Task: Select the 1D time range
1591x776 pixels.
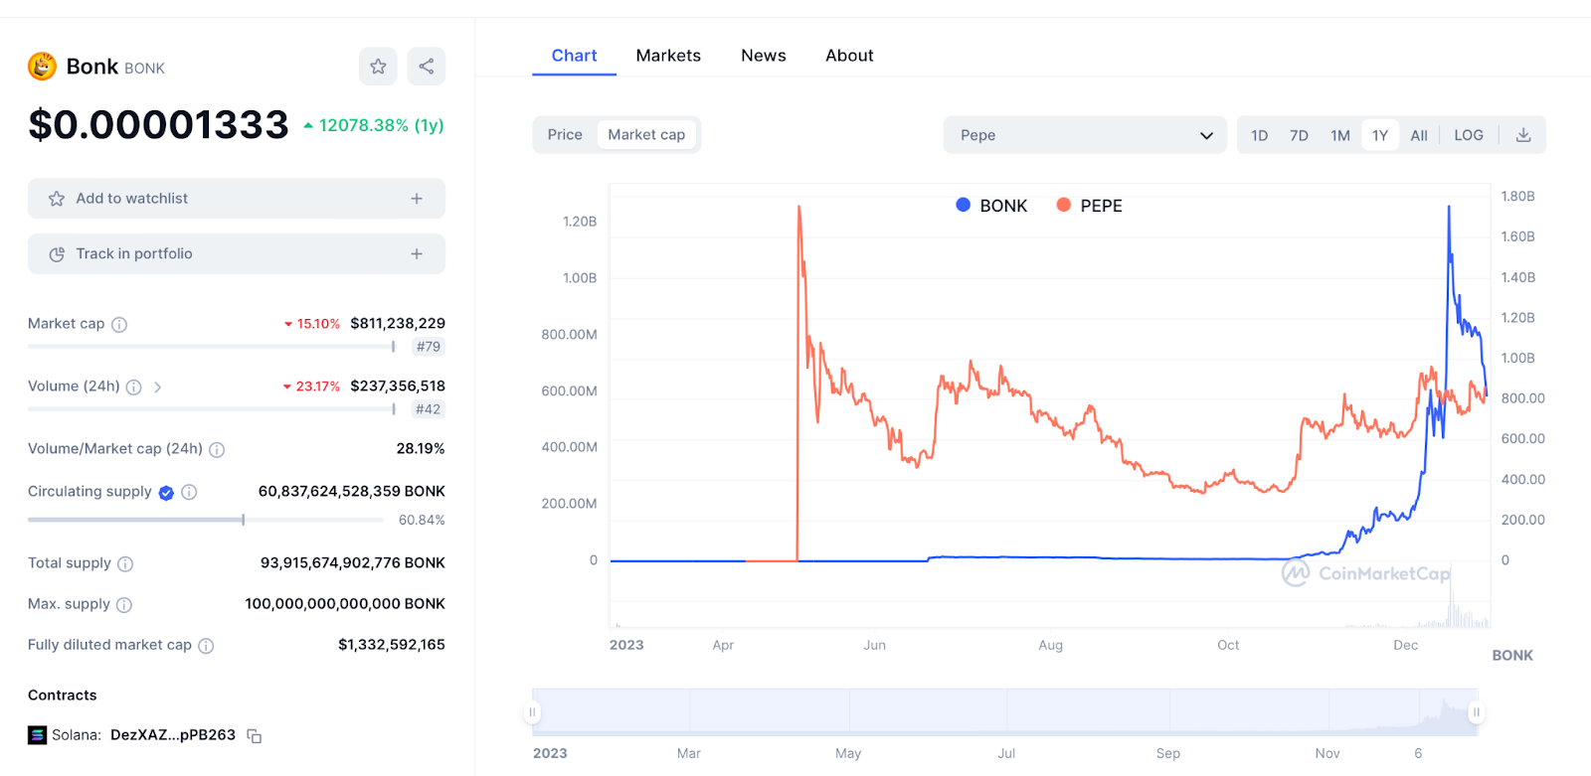Action: pyautogui.click(x=1260, y=135)
